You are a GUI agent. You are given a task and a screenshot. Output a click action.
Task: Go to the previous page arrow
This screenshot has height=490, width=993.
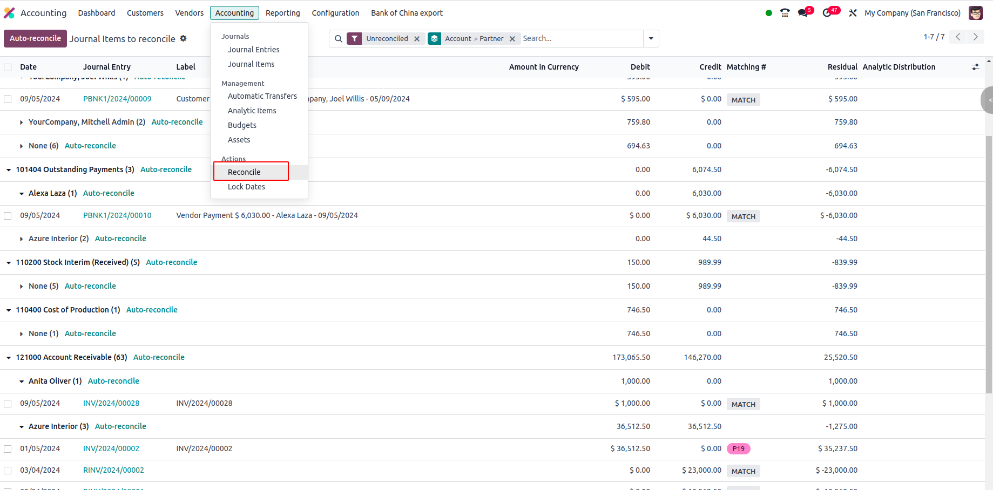click(958, 37)
